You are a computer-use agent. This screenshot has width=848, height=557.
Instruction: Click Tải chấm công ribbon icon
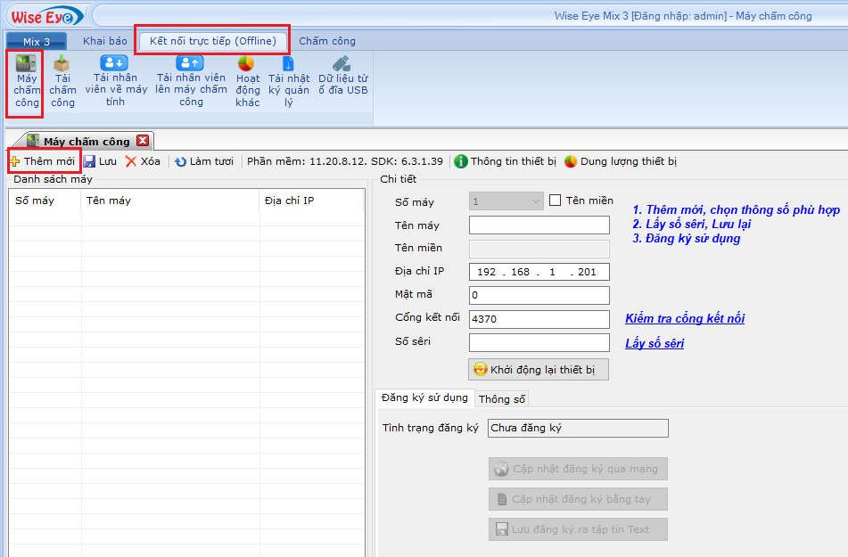coord(62,82)
